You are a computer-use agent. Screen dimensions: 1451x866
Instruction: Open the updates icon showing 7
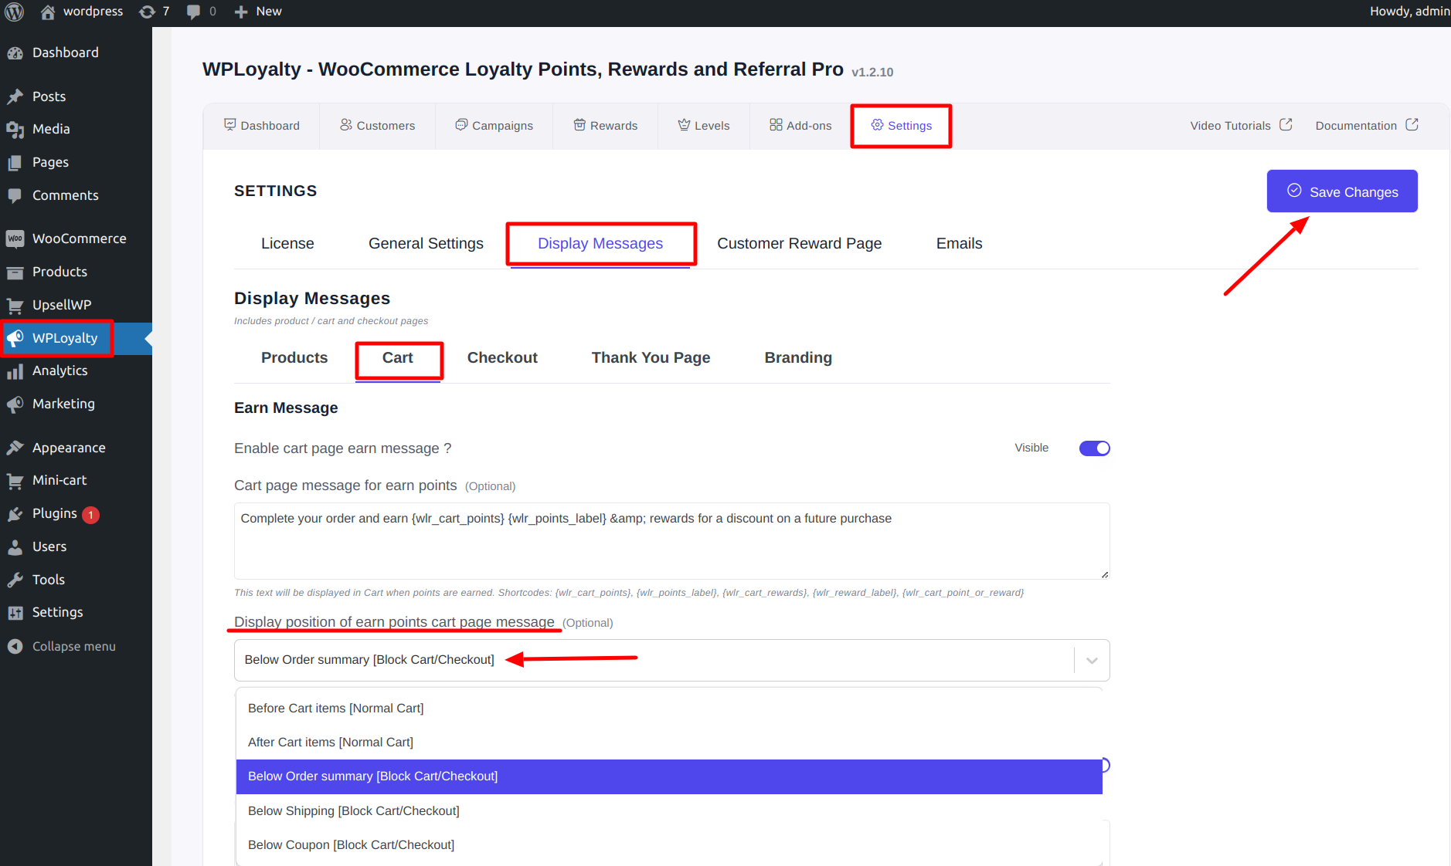[x=147, y=12]
